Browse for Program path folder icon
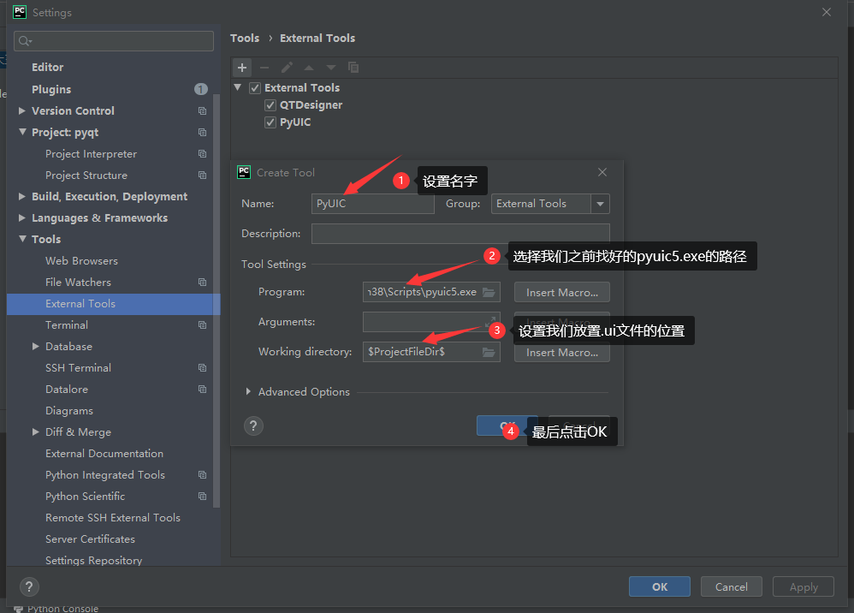Viewport: 854px width, 613px height. click(489, 292)
